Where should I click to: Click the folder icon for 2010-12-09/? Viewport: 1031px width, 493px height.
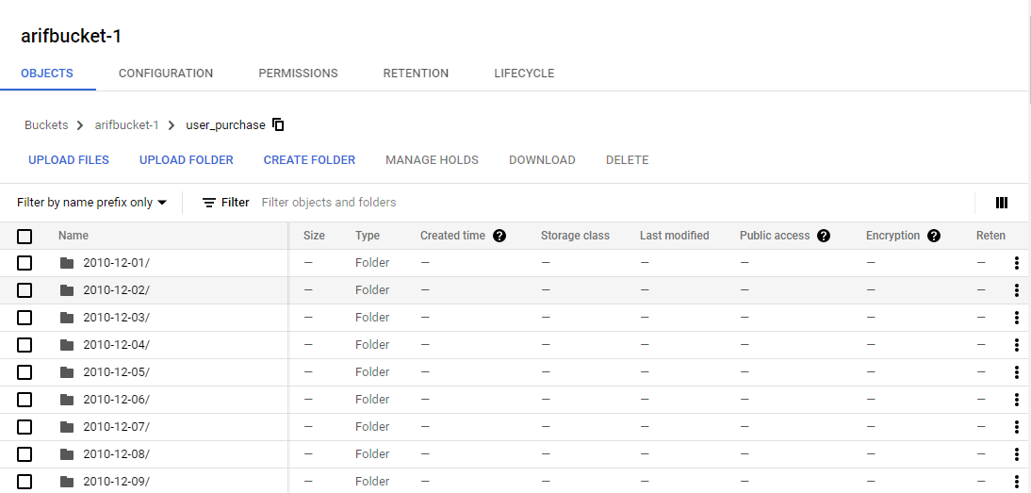66,482
